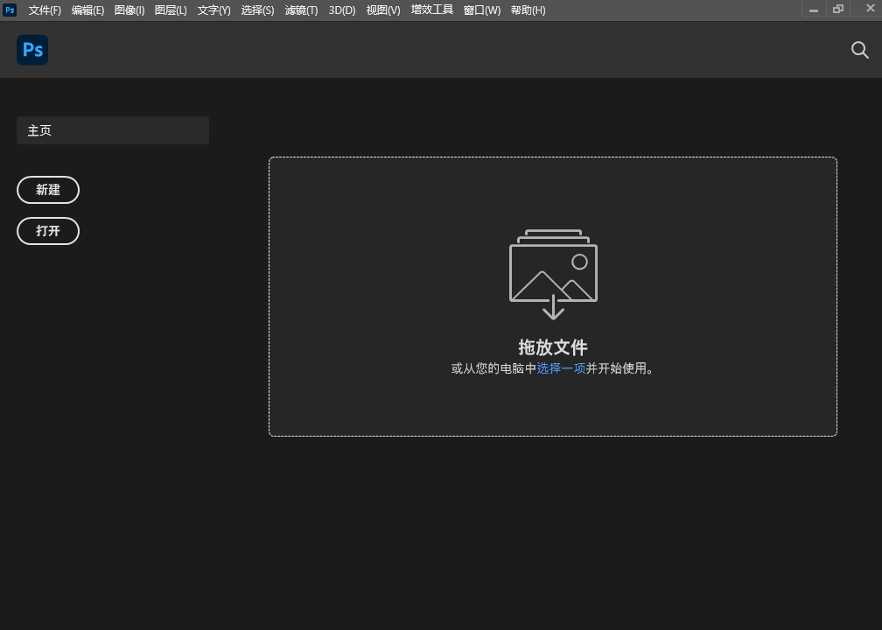Open the 图像(I) menu
This screenshot has width=882, height=630.
[x=129, y=10]
